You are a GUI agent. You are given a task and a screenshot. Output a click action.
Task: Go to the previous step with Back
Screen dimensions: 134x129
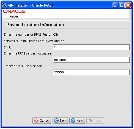[60, 121]
